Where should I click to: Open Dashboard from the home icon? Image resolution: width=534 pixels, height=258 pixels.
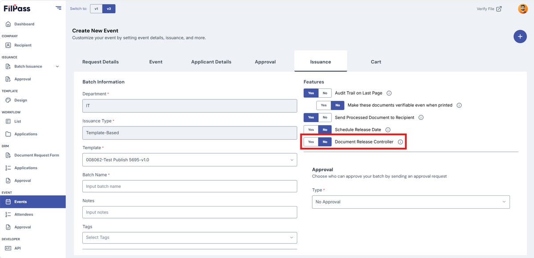point(8,24)
